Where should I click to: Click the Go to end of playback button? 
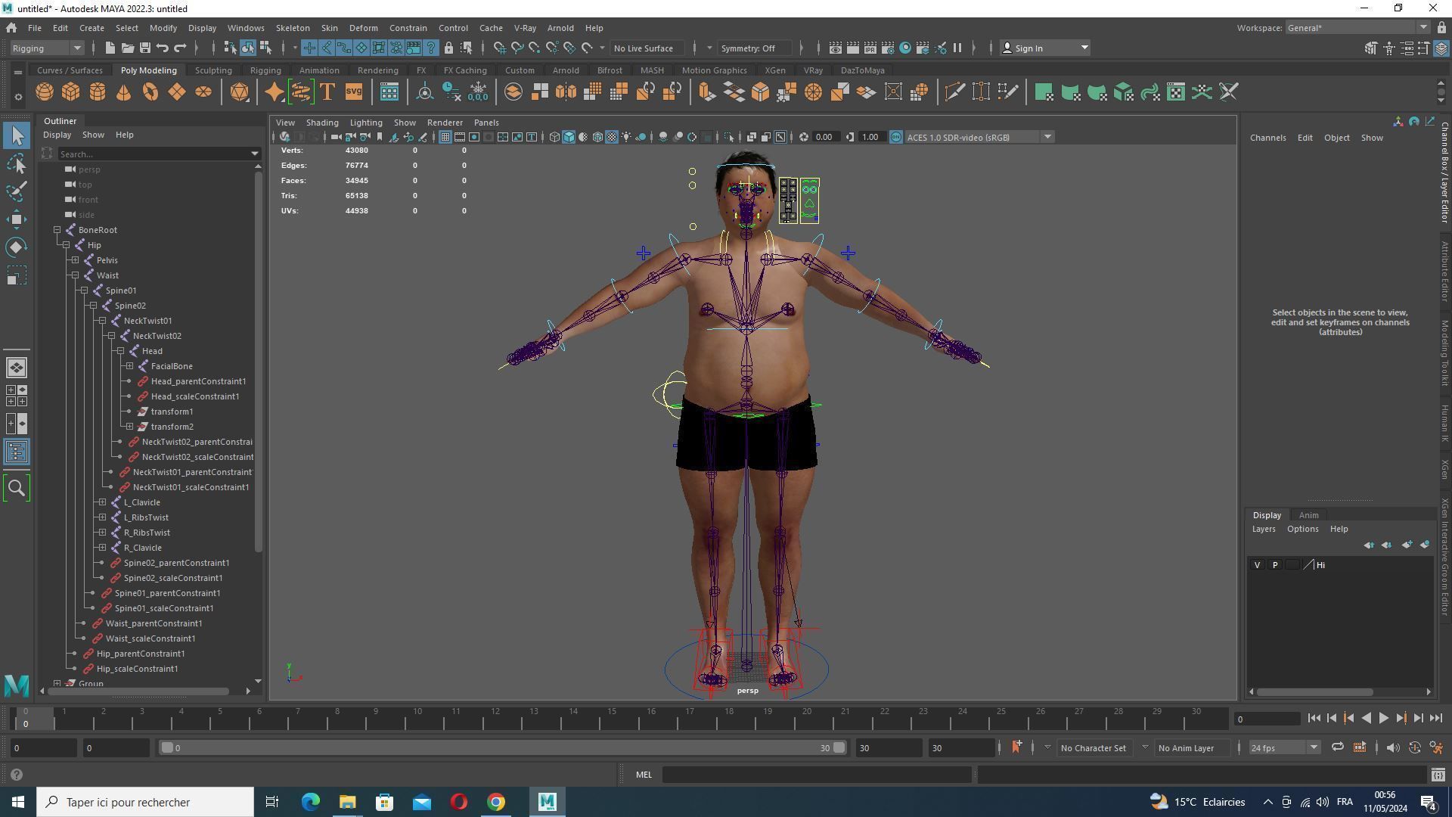[1437, 719]
